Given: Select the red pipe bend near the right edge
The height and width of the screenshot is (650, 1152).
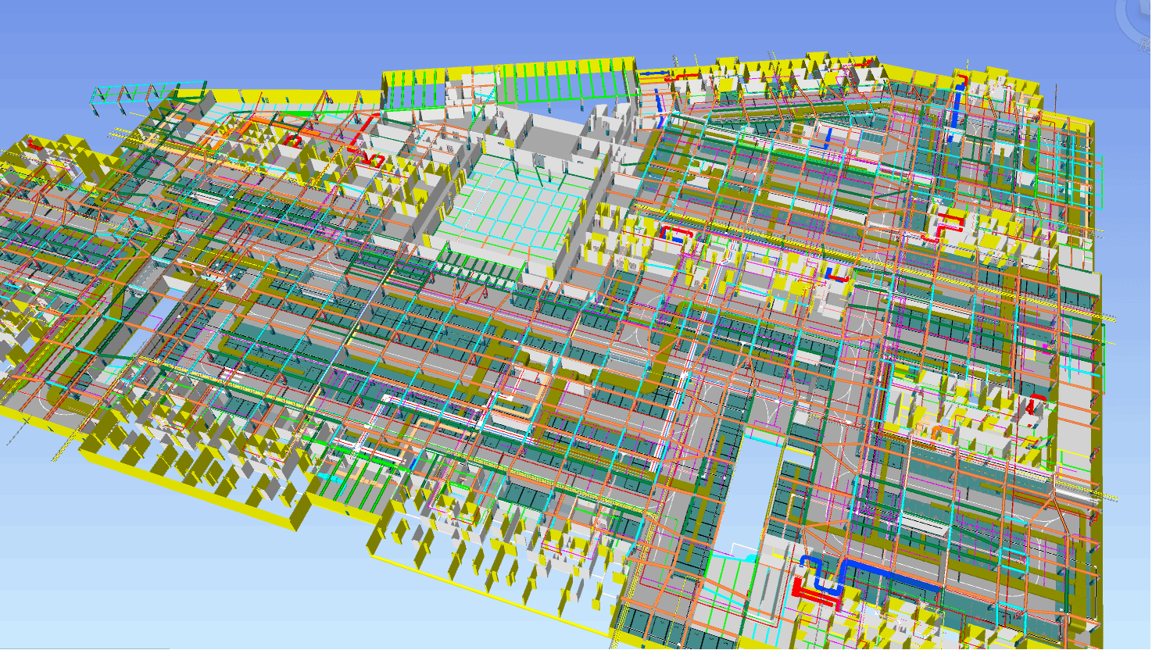Looking at the screenshot, I should (x=1036, y=404).
